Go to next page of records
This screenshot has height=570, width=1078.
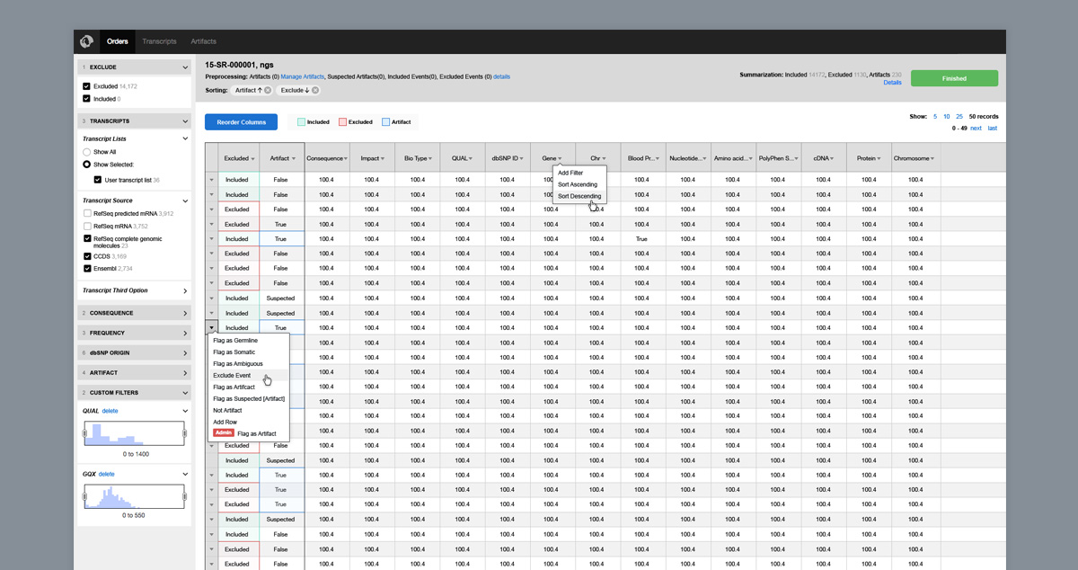click(x=976, y=129)
